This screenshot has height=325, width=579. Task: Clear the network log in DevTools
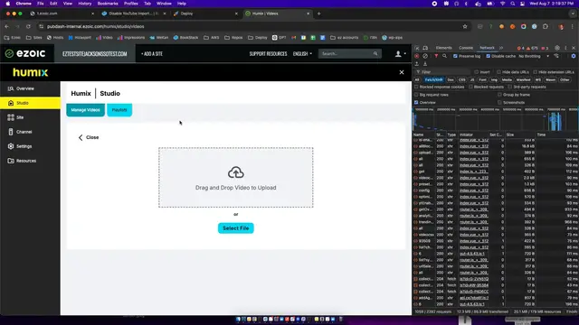tap(425, 56)
